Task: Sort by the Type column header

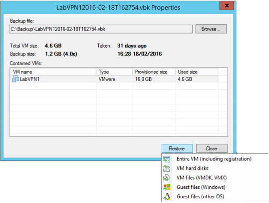Action: tap(115, 72)
